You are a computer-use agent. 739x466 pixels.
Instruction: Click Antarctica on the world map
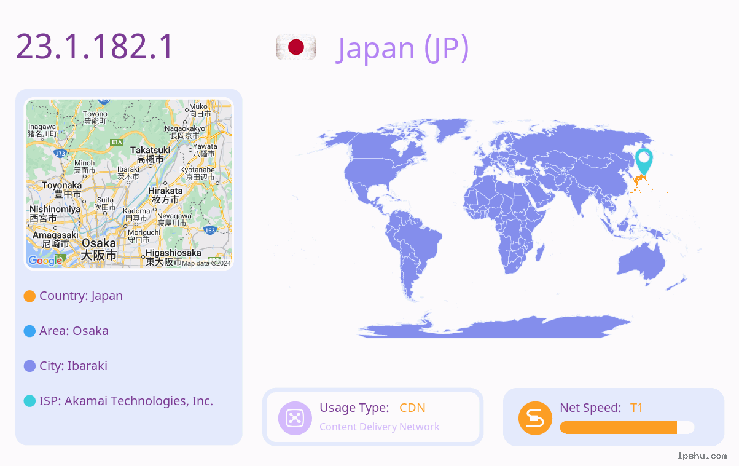[495, 326]
